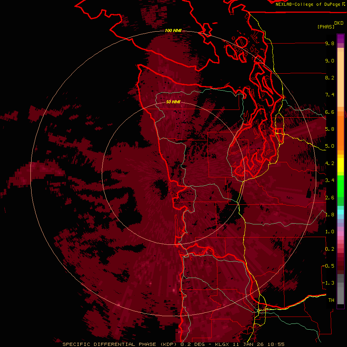Click the Specific Differential Phase (KDP) caption
The height and width of the screenshot is (347, 347).
coord(119,344)
